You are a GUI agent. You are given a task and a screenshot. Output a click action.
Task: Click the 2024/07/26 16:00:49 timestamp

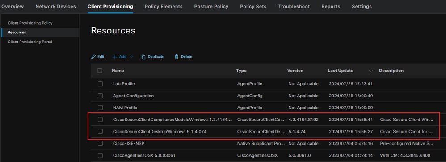(x=351, y=96)
